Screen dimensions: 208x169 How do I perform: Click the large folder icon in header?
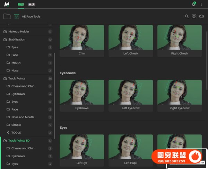[7, 16]
